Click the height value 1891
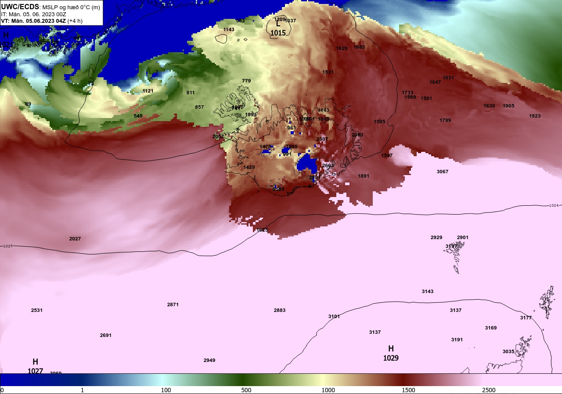This screenshot has width=562, height=394. 364,176
